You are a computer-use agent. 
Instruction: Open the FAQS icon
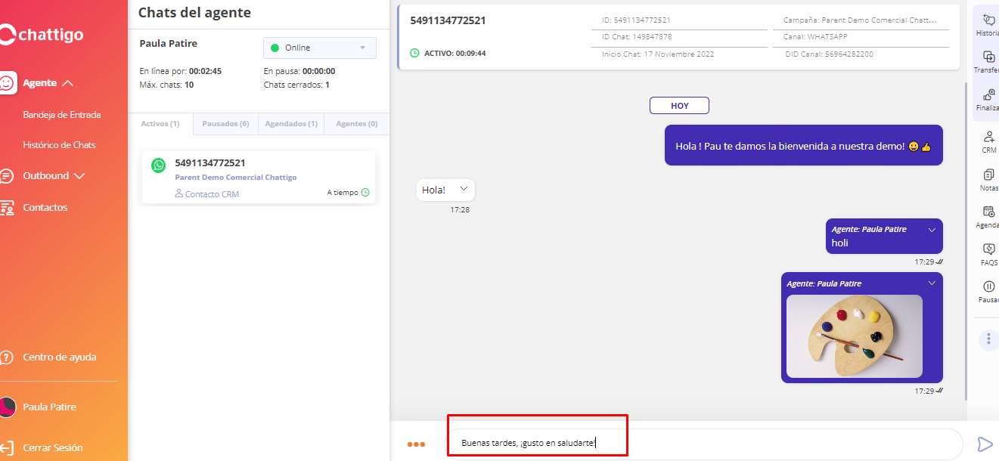click(988, 250)
